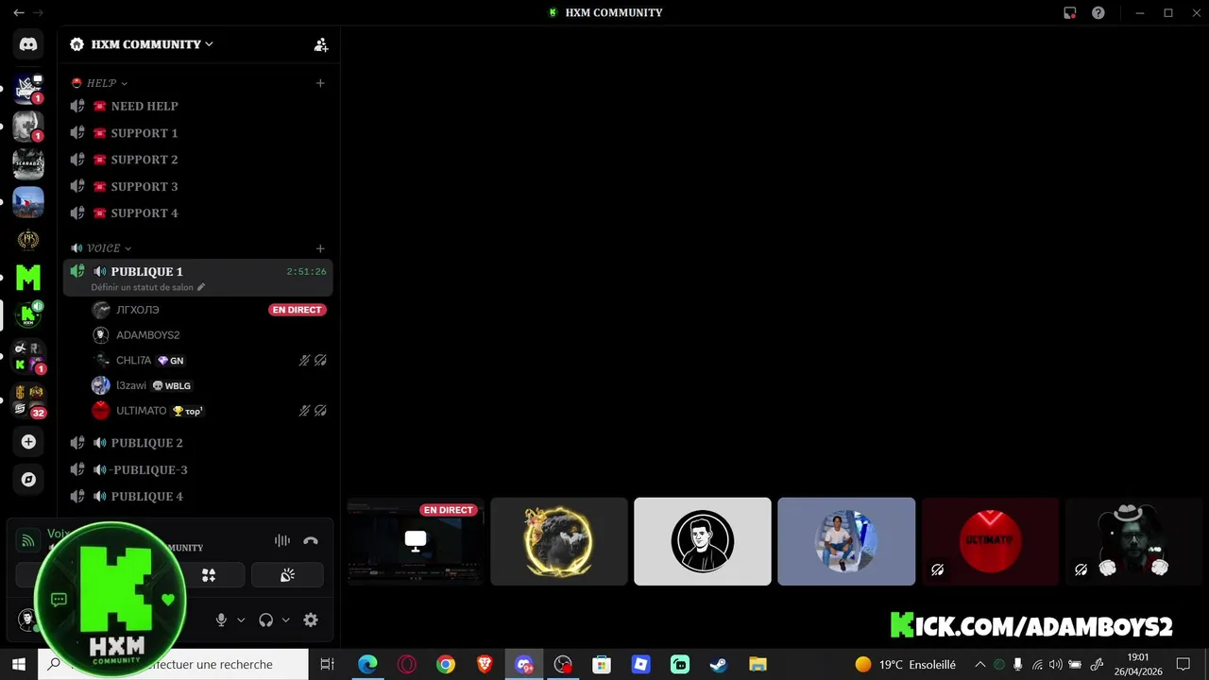Open voice connection signal icon
Screen dimensions: 1209x680
pos(28,541)
